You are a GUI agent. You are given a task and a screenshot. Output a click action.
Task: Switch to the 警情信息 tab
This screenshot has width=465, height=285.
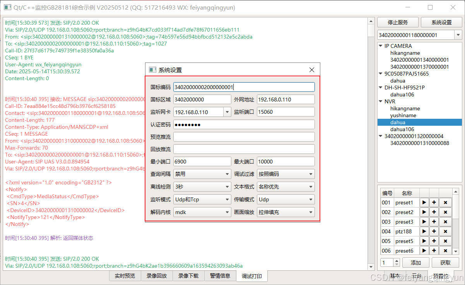(220, 276)
